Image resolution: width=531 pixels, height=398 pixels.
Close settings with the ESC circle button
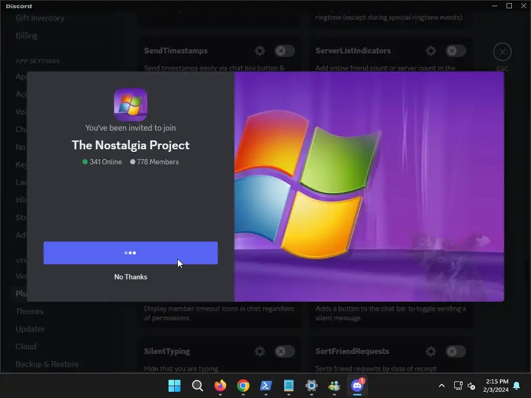[x=502, y=52]
